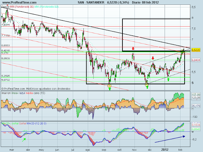Click the red 6,0484 price tag
Viewport: 203px width, 152px height.
pos(196,60)
